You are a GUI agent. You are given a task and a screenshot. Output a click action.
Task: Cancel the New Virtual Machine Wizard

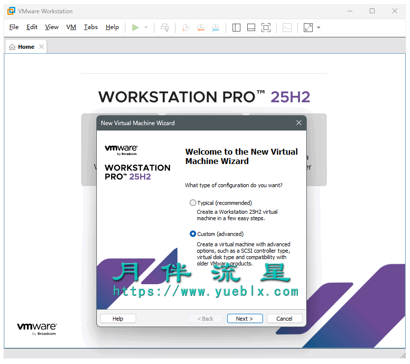pos(285,319)
